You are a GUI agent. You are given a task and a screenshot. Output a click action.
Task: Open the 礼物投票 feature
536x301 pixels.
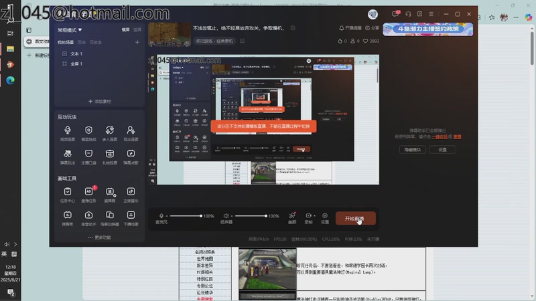coord(110,157)
